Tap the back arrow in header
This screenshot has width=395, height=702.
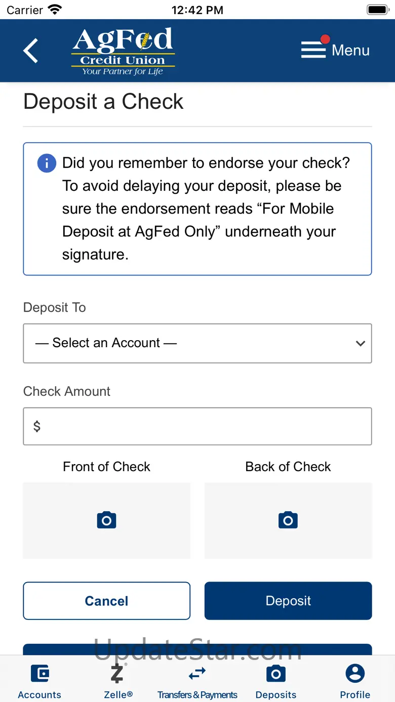coord(31,51)
